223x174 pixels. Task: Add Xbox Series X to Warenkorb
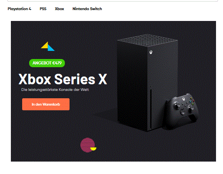coord(46,104)
